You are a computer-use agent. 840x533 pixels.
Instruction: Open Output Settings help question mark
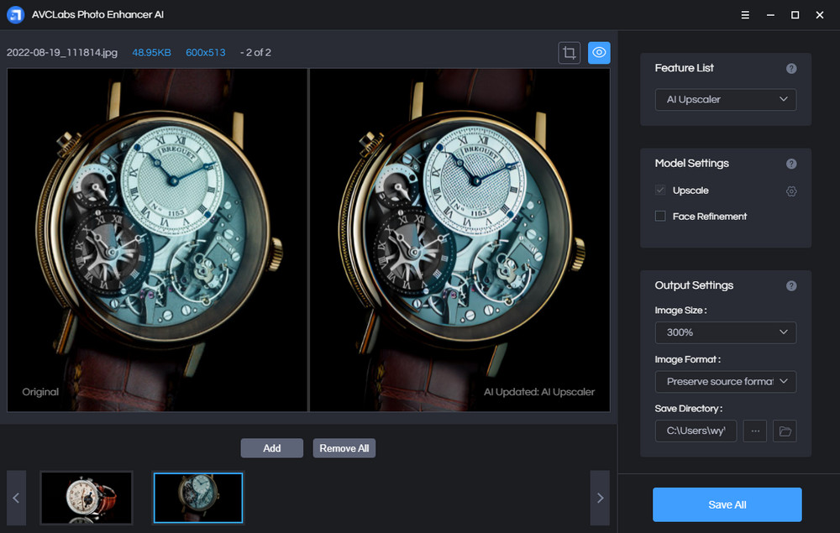(791, 285)
